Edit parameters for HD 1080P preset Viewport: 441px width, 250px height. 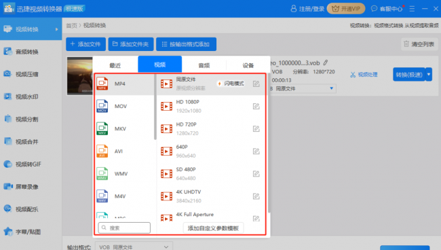coord(256,106)
